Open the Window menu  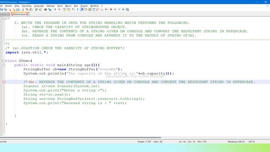[x=94, y=6]
